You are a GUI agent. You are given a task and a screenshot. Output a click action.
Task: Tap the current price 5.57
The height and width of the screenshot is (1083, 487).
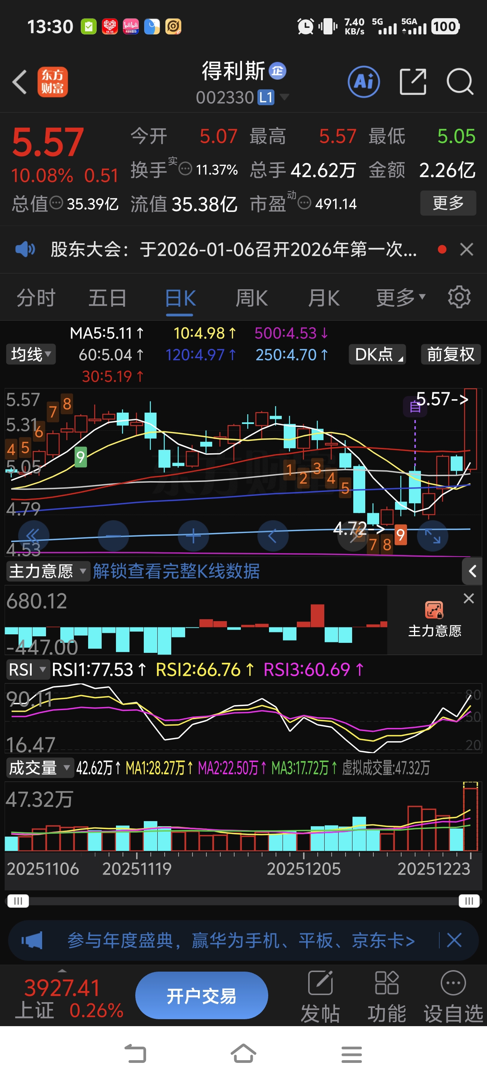coord(48,142)
